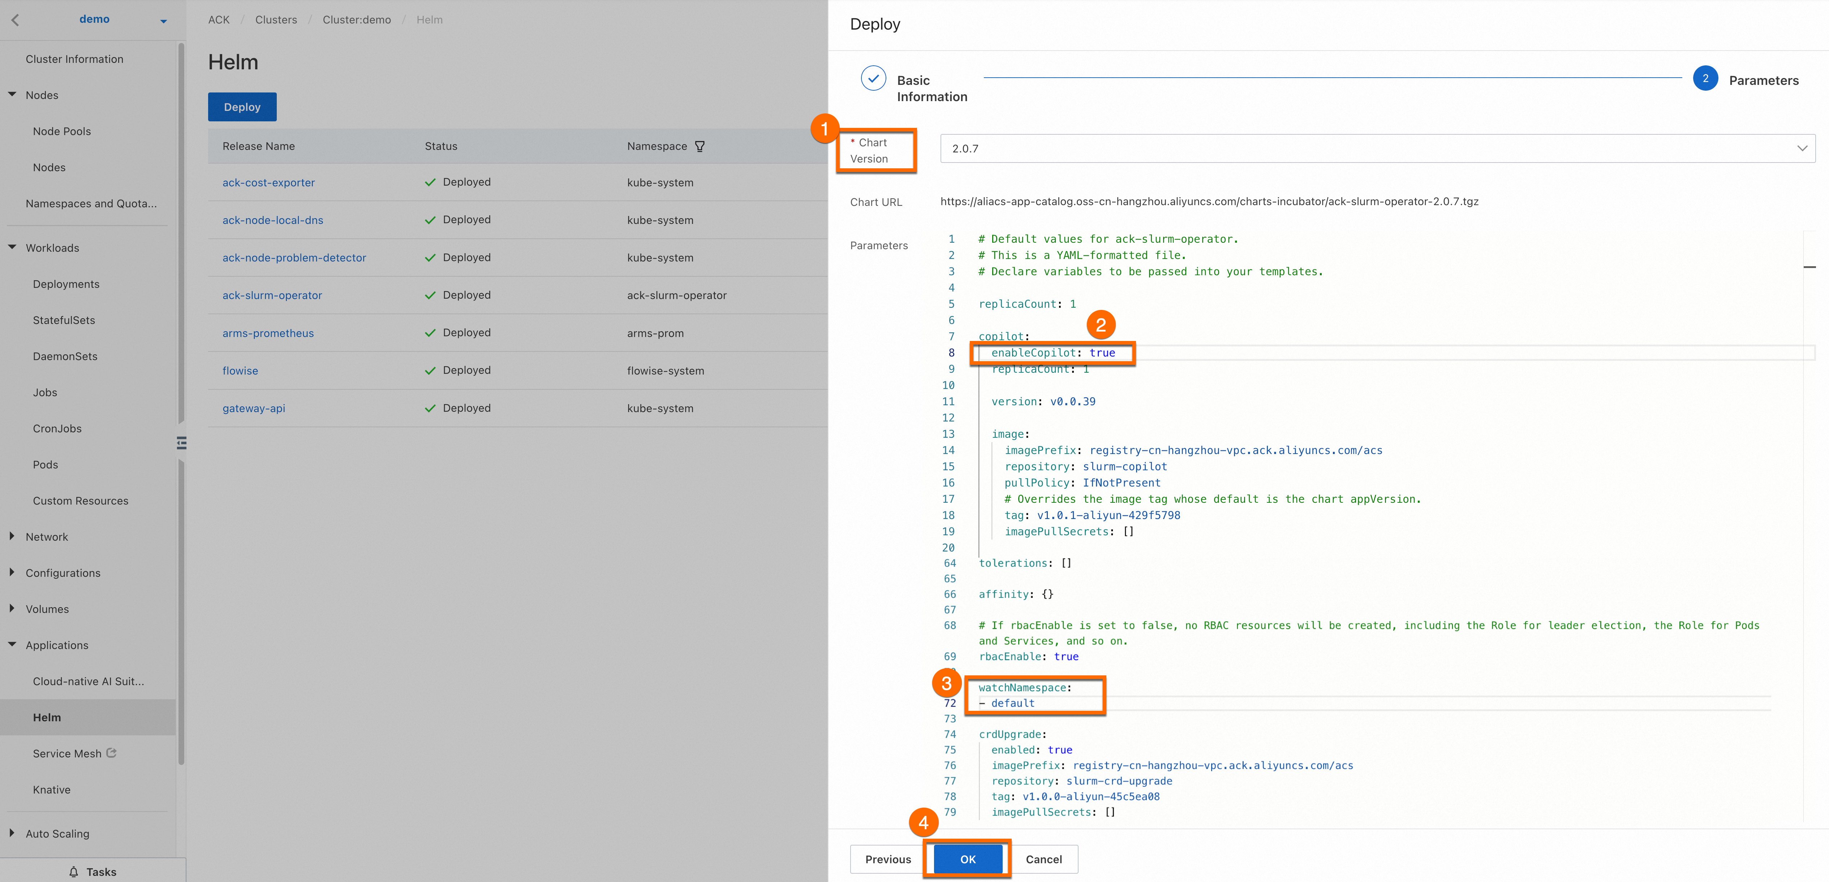This screenshot has height=882, width=1829.
Task: Select Custom Resources in sidebar
Action: coord(80,500)
